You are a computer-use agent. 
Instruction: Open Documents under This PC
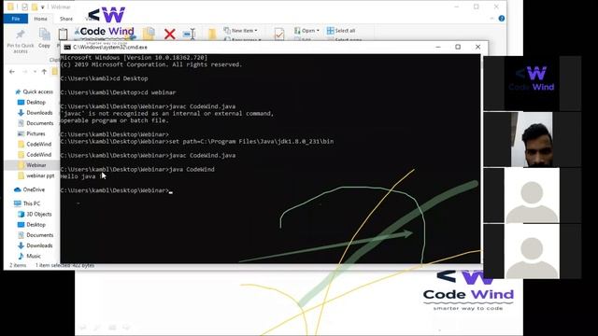coord(36,235)
